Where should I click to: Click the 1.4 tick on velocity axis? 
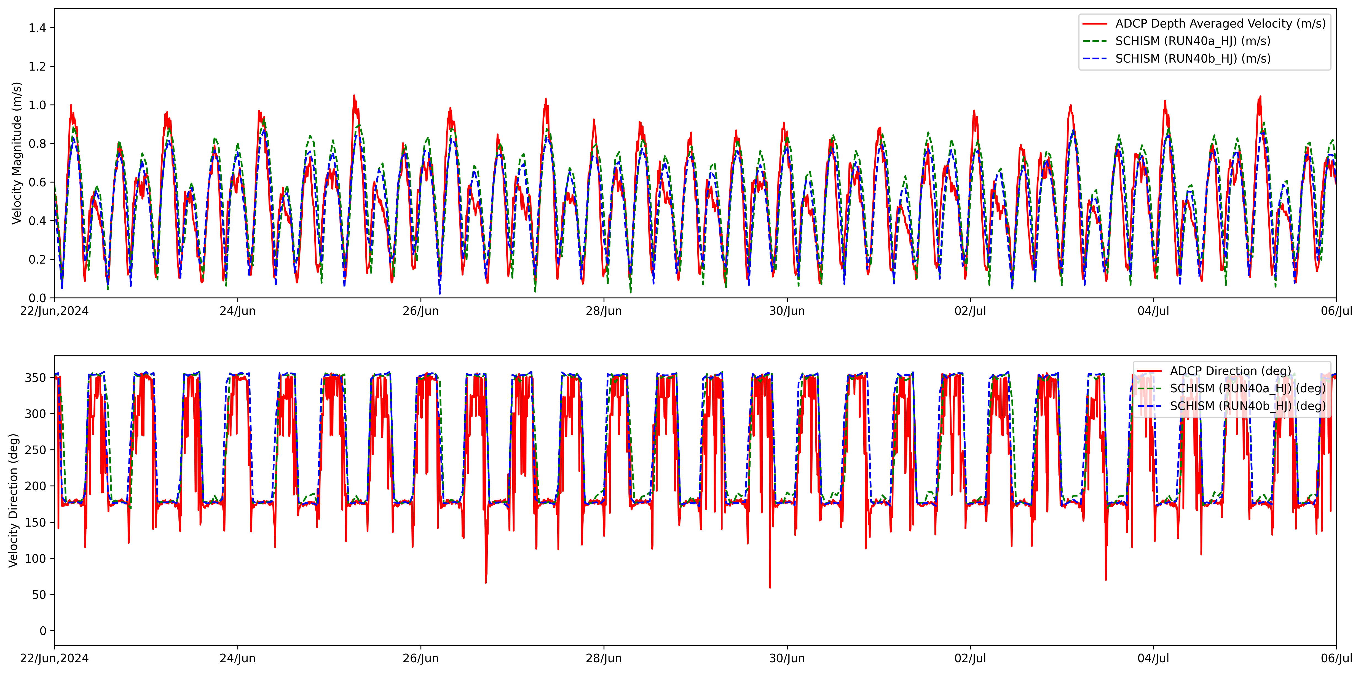point(37,28)
